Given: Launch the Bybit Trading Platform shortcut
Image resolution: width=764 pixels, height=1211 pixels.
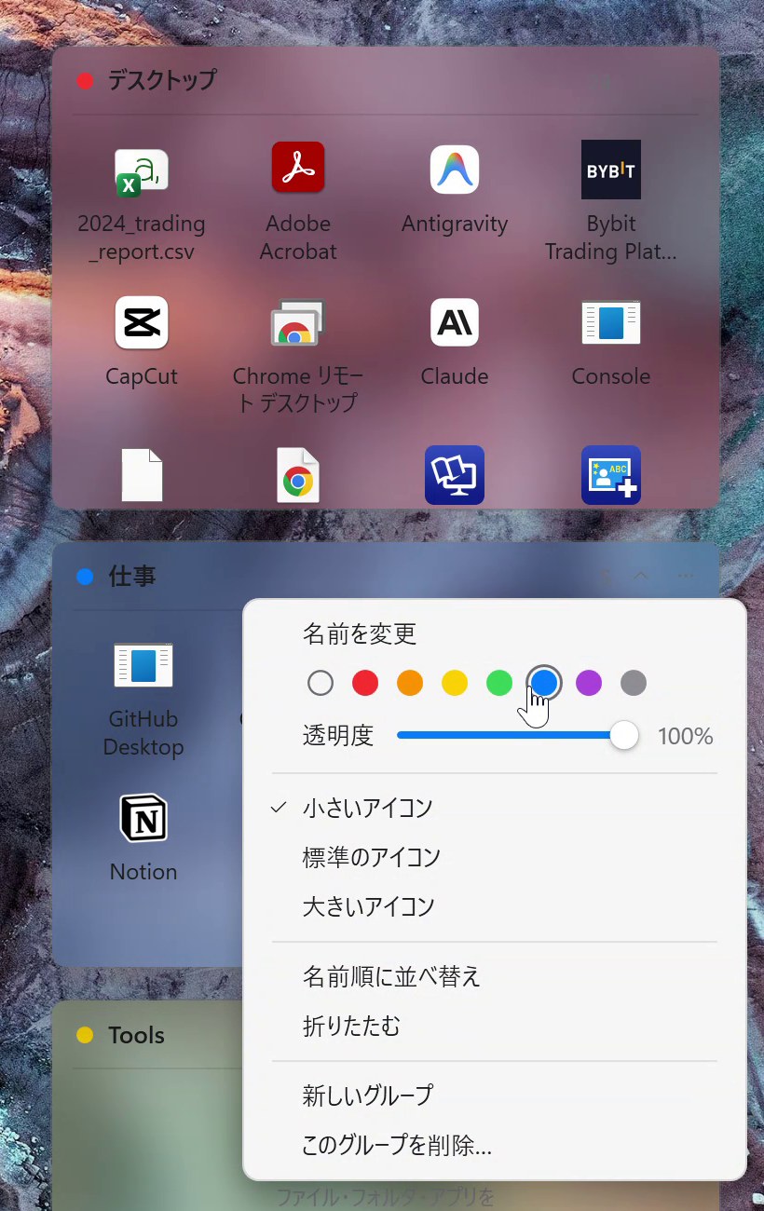Looking at the screenshot, I should [611, 170].
